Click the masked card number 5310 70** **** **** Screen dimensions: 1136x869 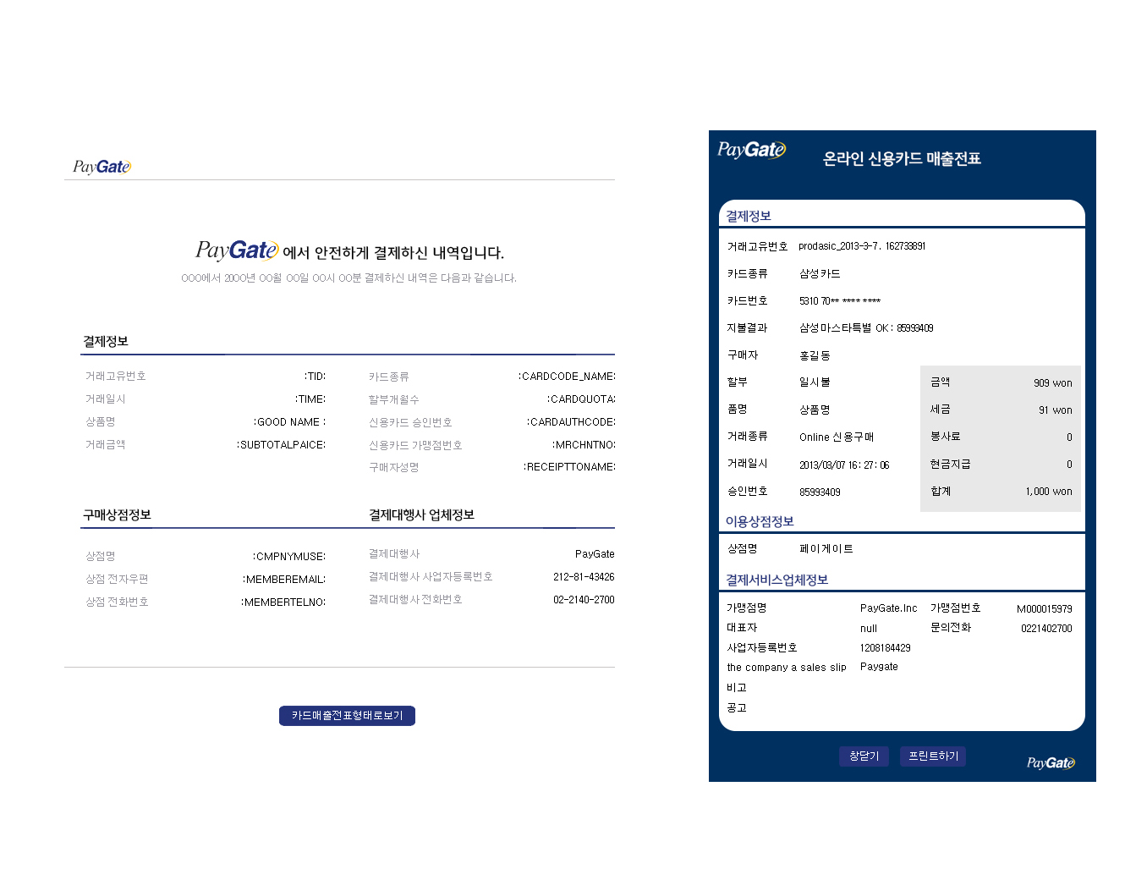coord(840,301)
